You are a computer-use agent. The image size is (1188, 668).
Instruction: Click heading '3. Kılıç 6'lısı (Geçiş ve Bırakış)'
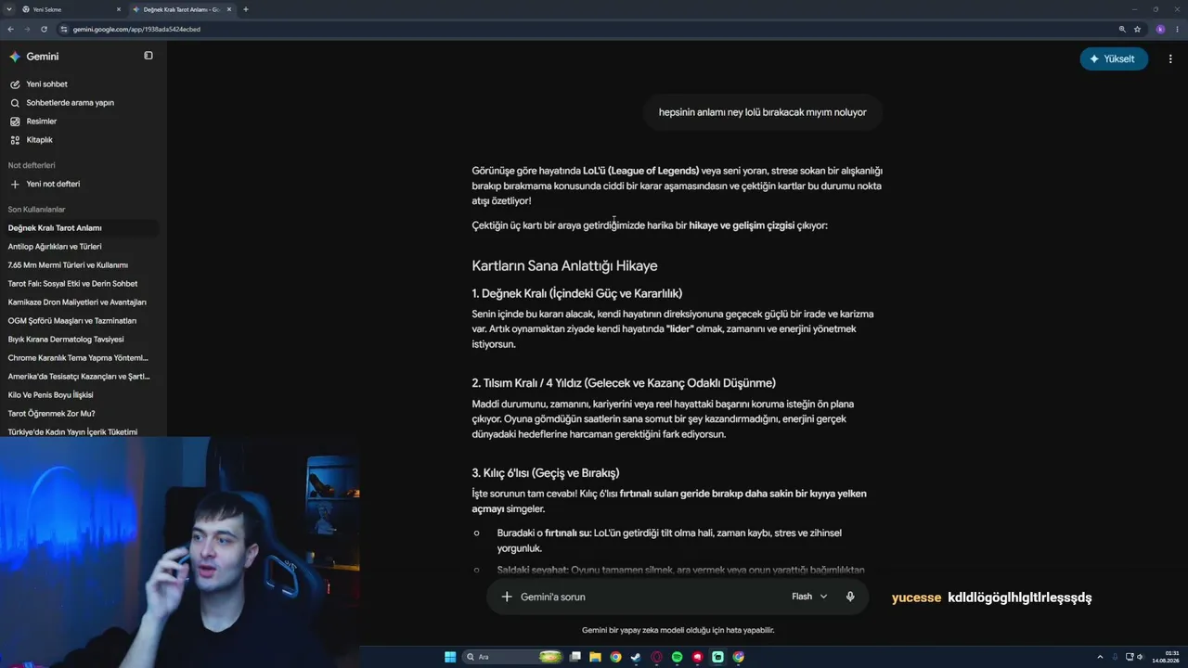pos(546,473)
